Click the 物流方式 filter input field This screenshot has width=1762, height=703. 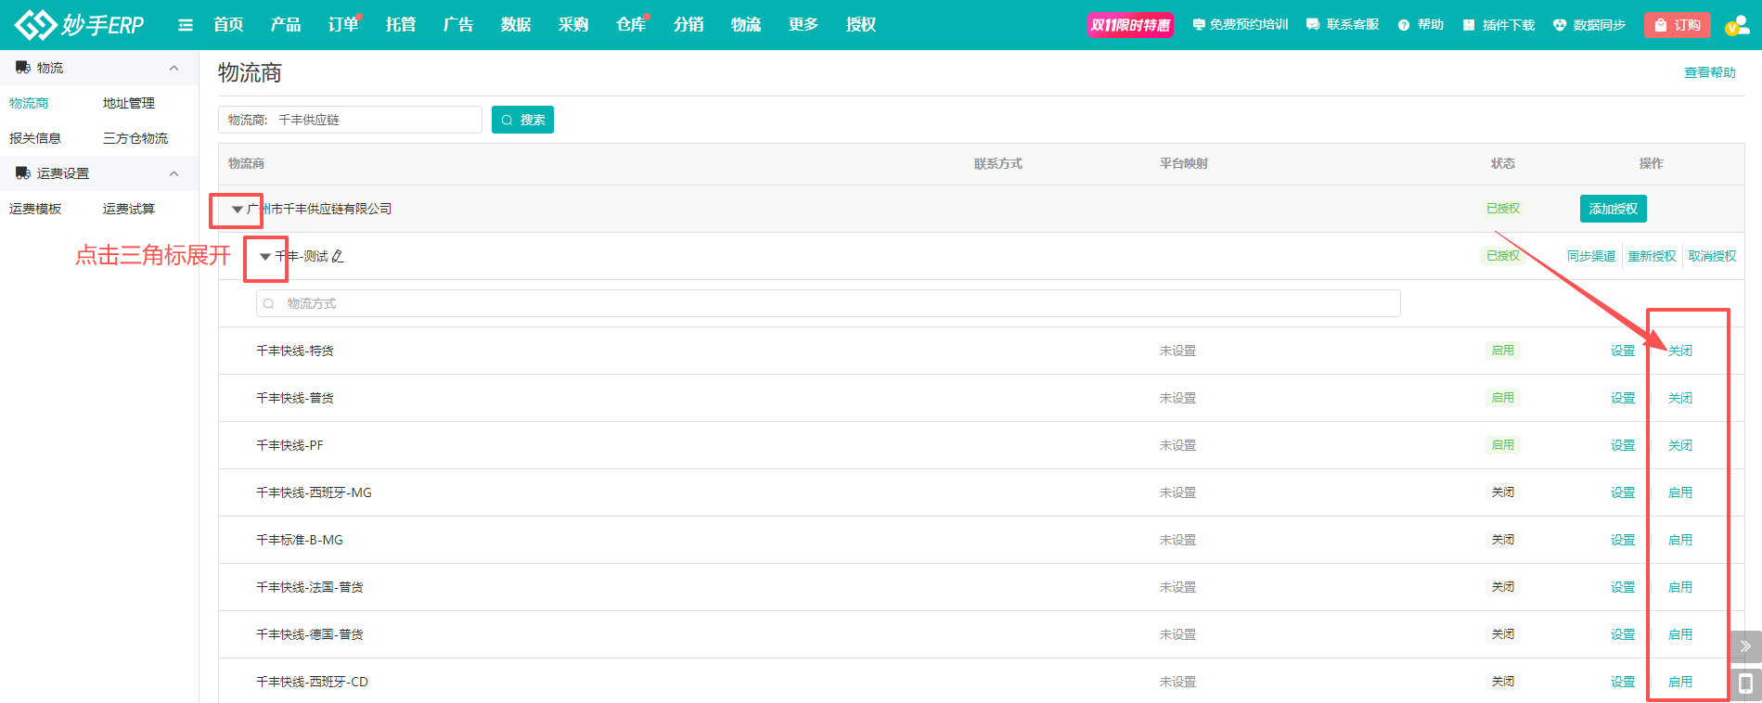pyautogui.click(x=828, y=303)
